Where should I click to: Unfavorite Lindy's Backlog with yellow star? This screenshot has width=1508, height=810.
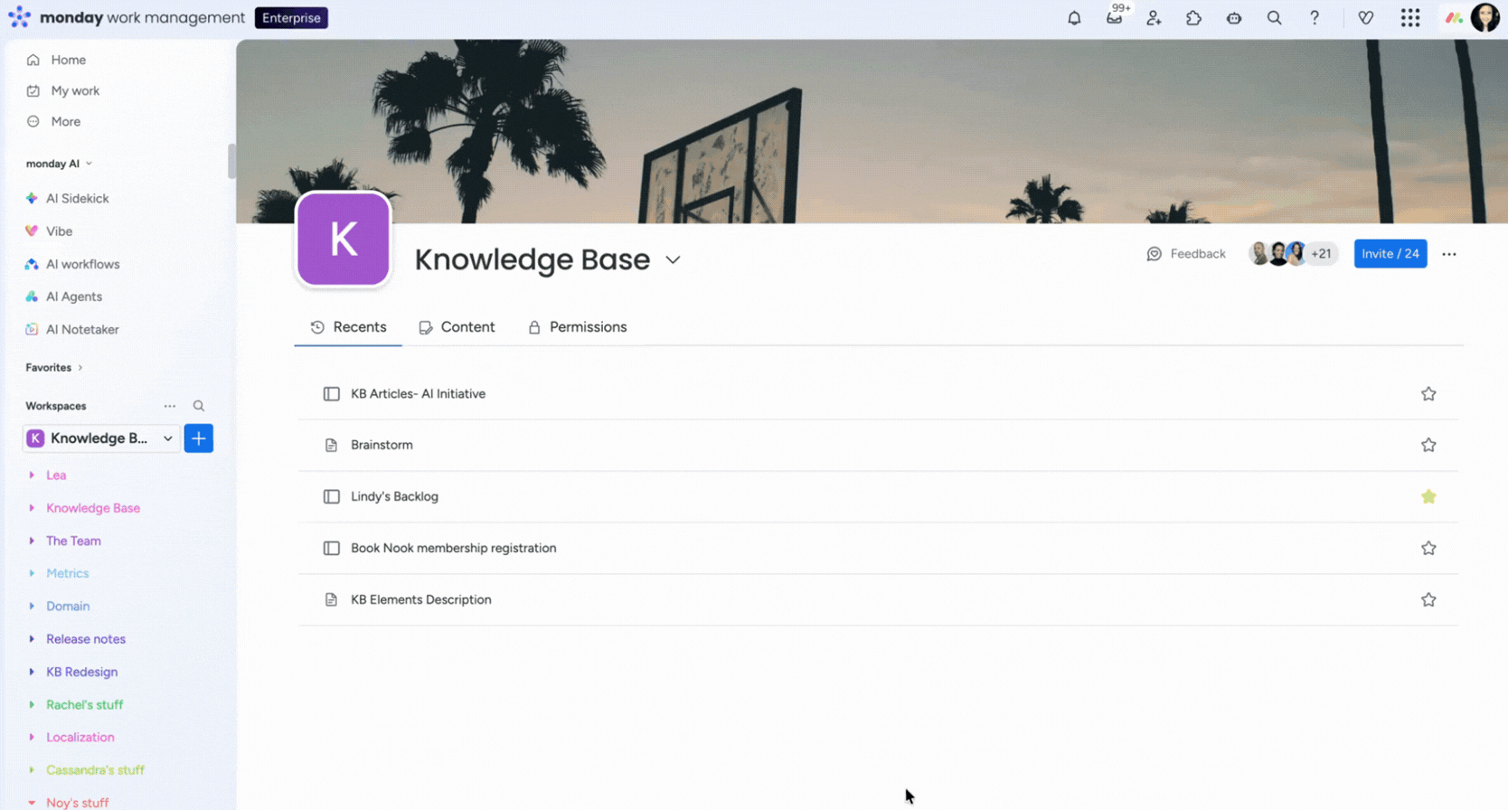tap(1428, 496)
